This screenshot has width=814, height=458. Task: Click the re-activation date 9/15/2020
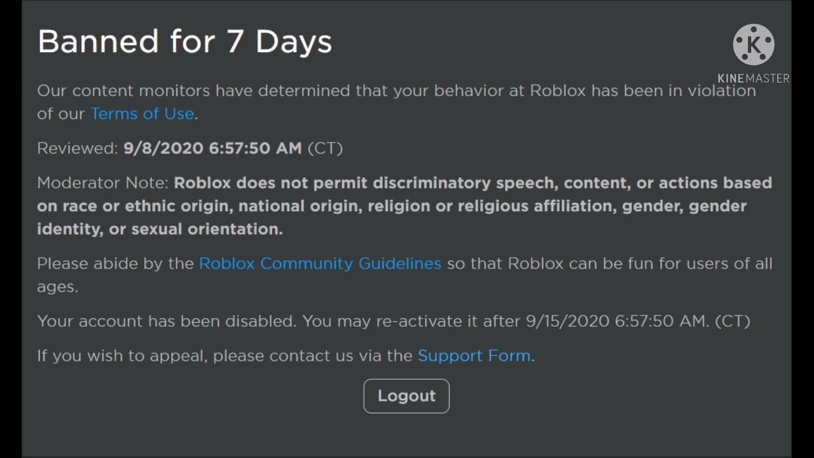tap(567, 321)
